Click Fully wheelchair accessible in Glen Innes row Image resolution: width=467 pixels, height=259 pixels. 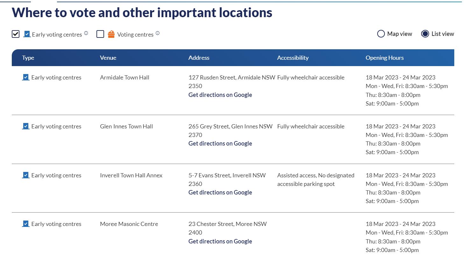(x=311, y=126)
